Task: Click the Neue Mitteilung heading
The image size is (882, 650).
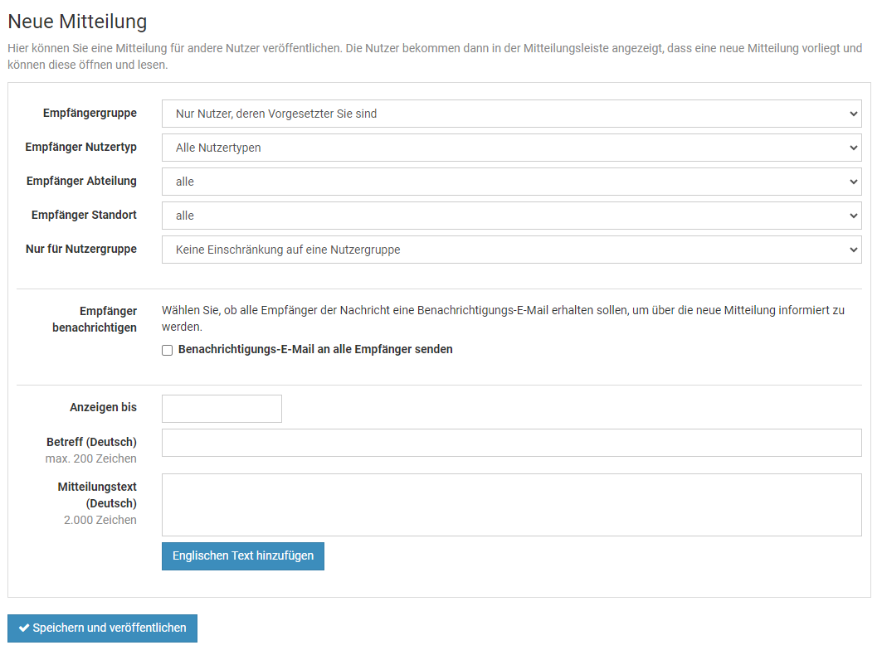Action: coord(78,22)
